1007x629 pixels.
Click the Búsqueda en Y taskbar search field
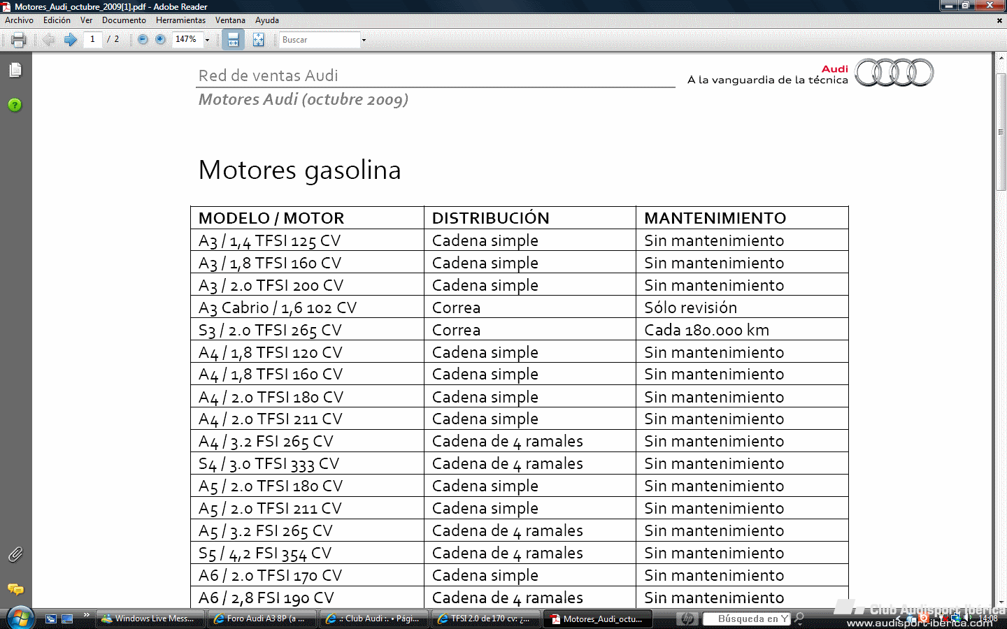pyautogui.click(x=745, y=619)
